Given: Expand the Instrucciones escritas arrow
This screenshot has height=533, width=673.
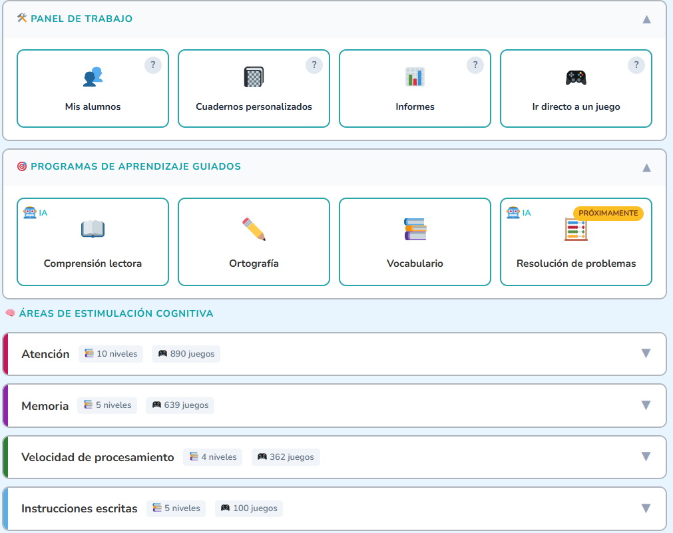Looking at the screenshot, I should tap(646, 508).
